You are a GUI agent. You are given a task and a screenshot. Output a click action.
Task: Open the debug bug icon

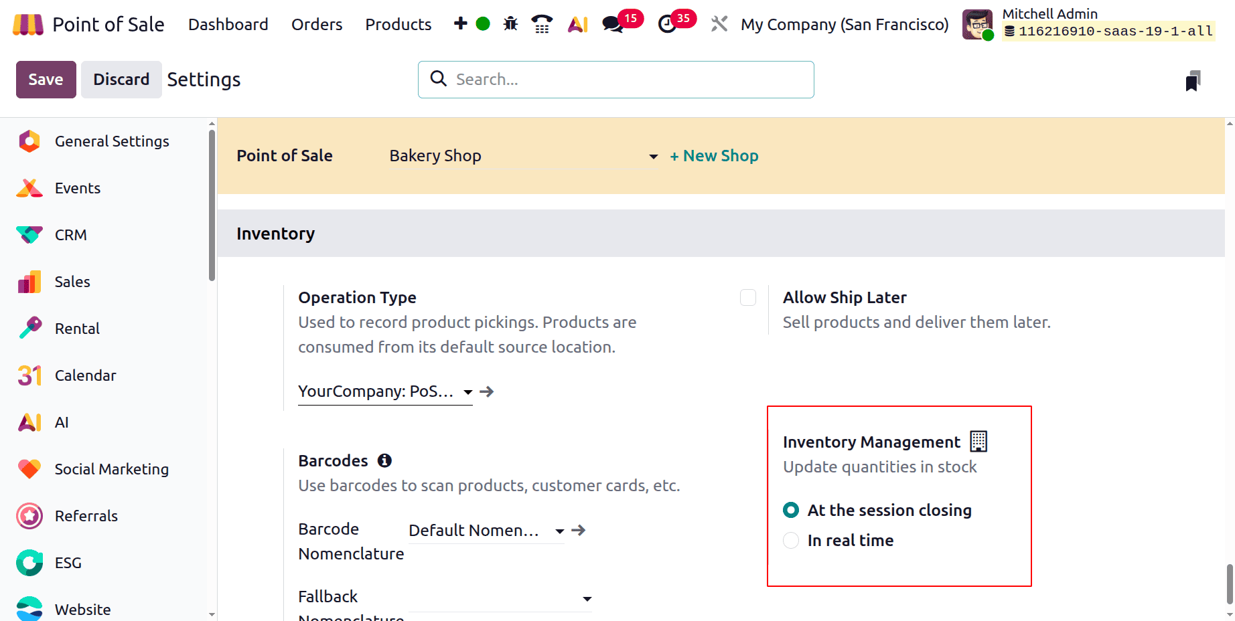click(x=510, y=24)
